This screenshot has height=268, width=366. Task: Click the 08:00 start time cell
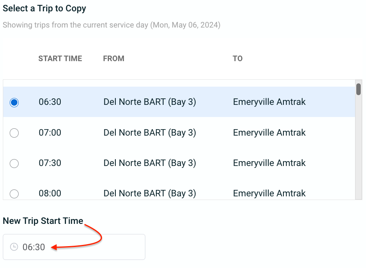50,193
